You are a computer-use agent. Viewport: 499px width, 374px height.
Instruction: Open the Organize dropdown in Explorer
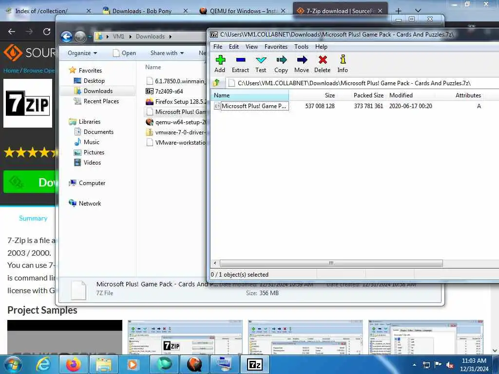(x=82, y=53)
